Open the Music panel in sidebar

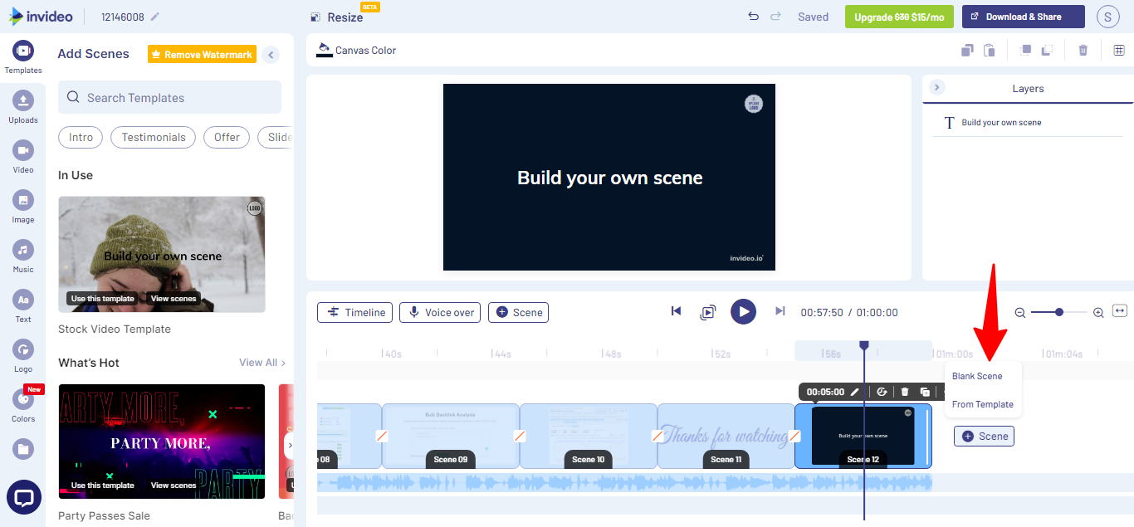pos(23,256)
